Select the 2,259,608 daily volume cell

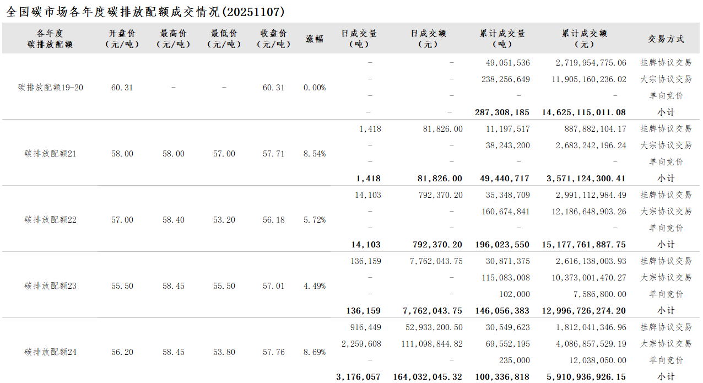point(361,344)
